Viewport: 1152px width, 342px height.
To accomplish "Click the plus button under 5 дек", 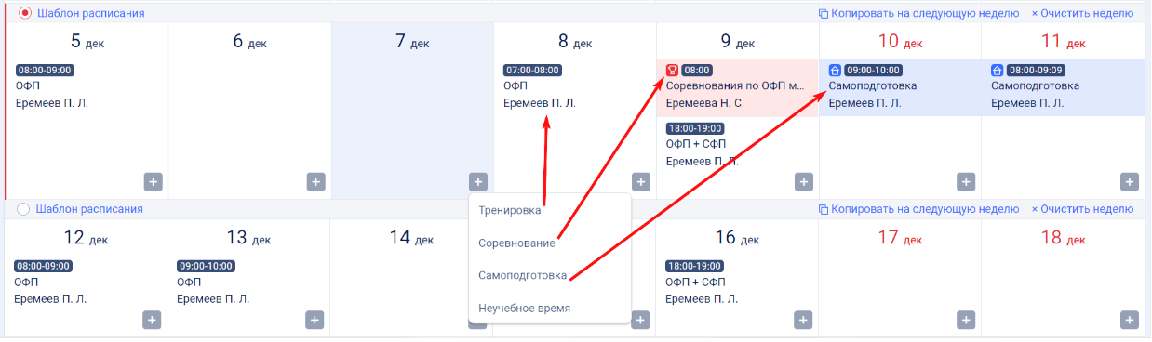I will point(154,181).
